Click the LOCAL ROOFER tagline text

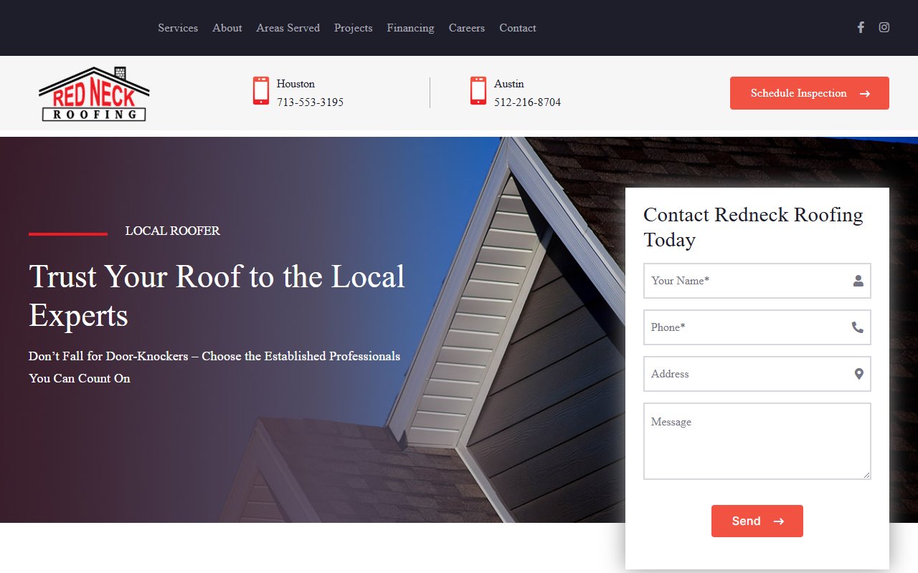(x=173, y=231)
